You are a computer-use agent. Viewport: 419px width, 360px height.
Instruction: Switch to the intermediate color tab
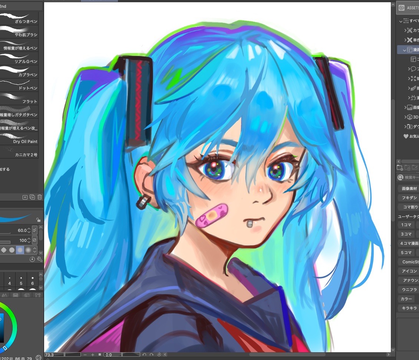click(x=4, y=295)
